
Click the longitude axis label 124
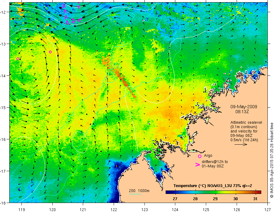pos(175,210)
